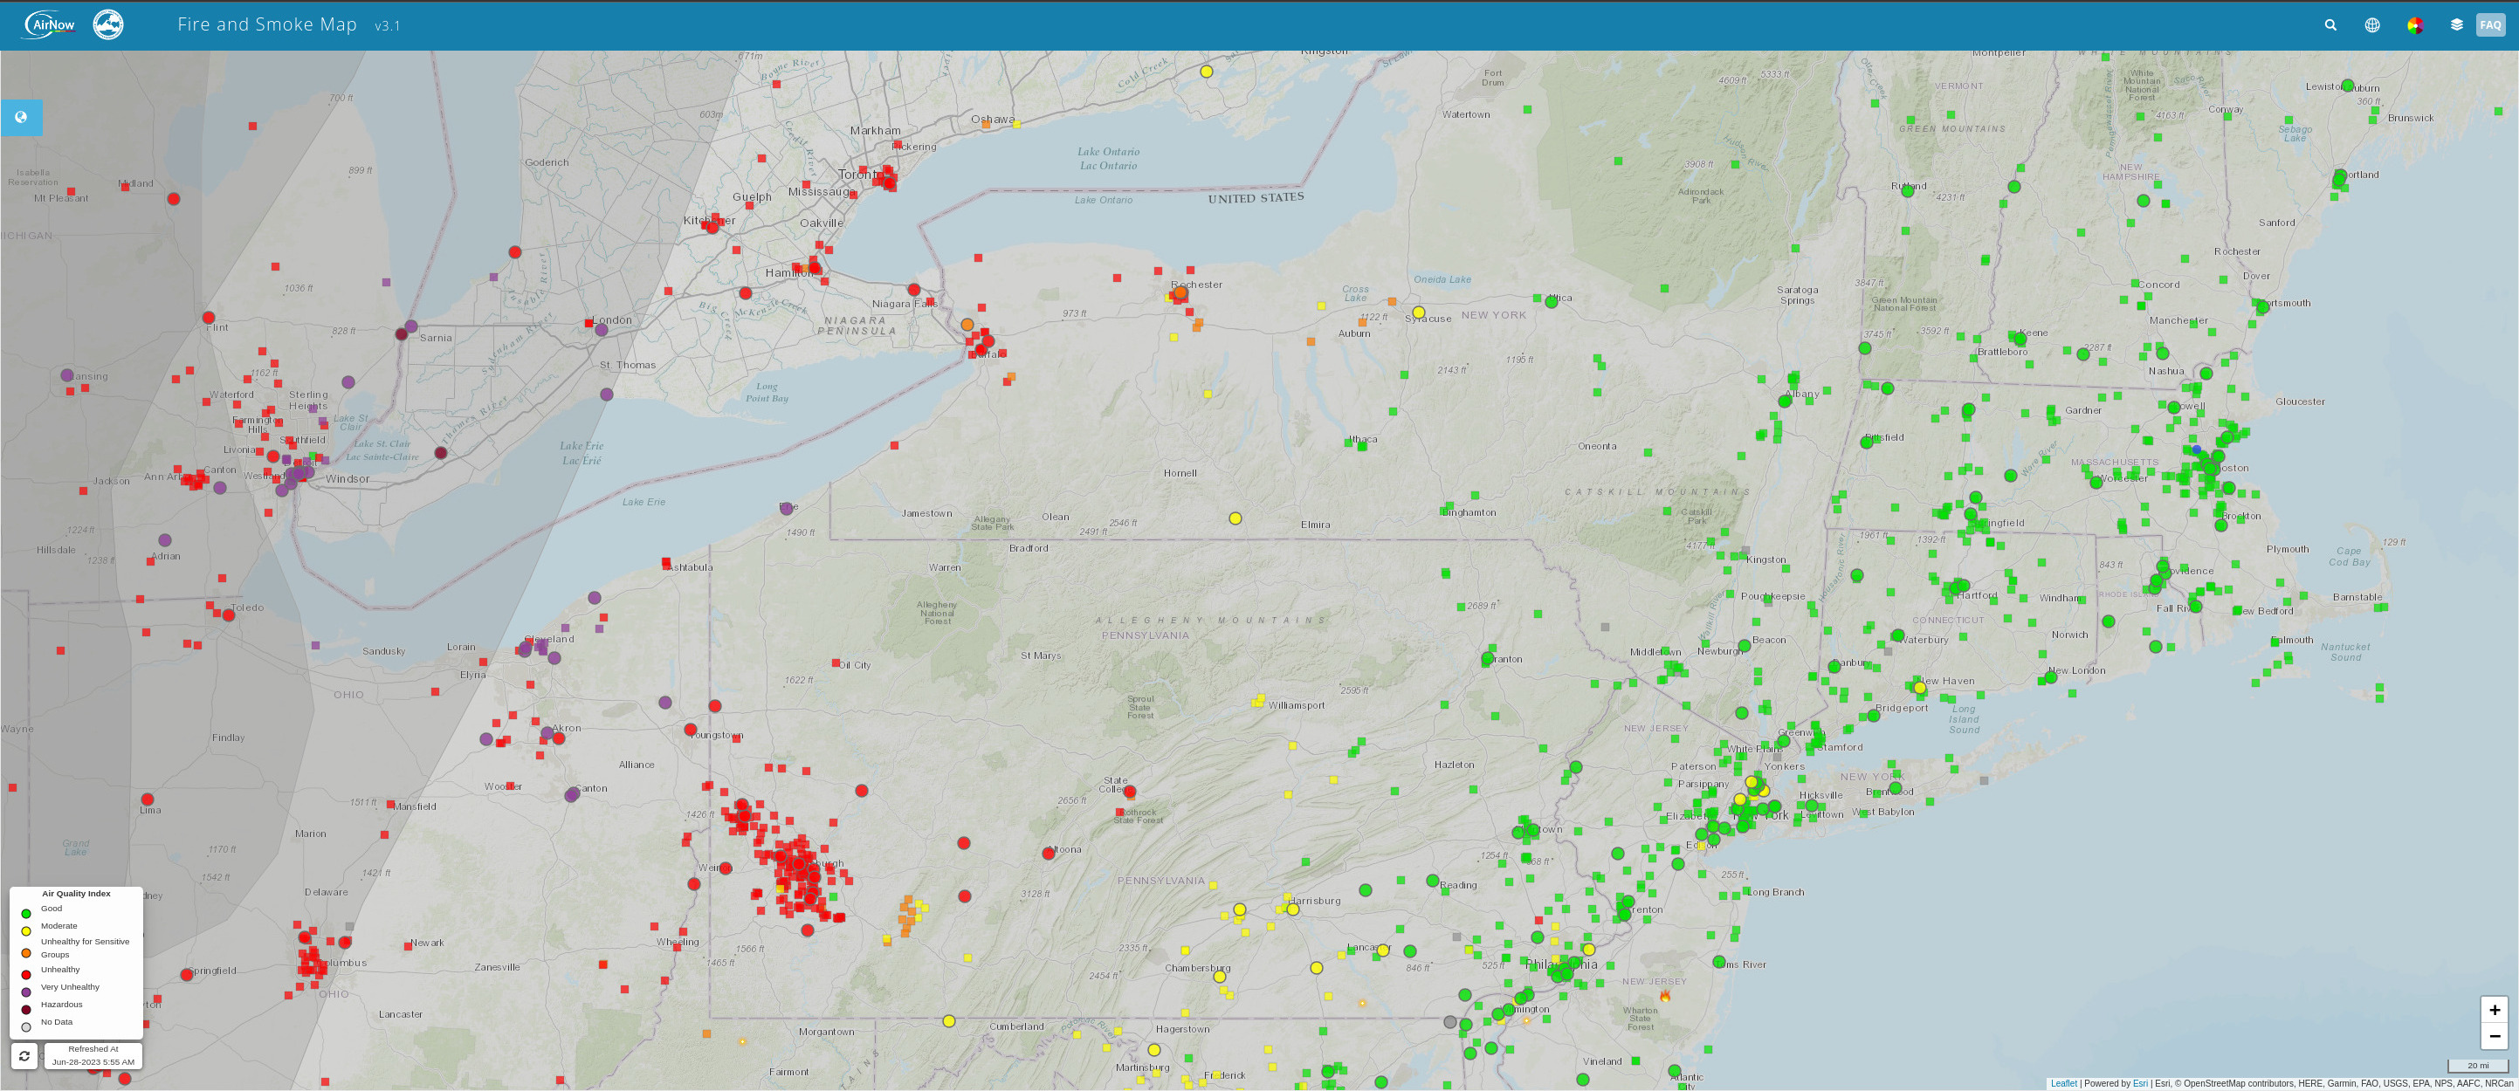Viewport: 2519px width, 1091px height.
Task: Click the AirNow logo
Action: pyautogui.click(x=50, y=24)
